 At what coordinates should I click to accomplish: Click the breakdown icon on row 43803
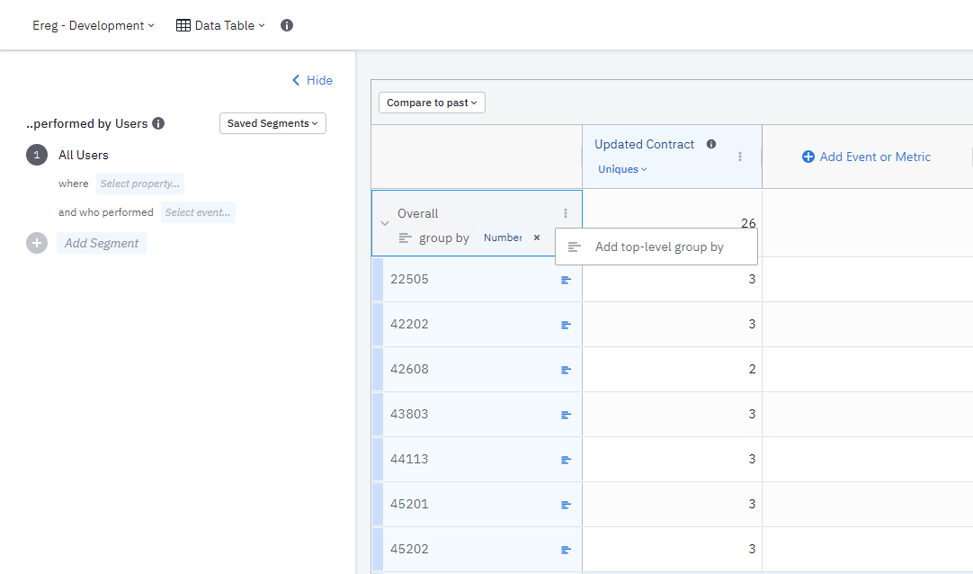[x=566, y=415]
